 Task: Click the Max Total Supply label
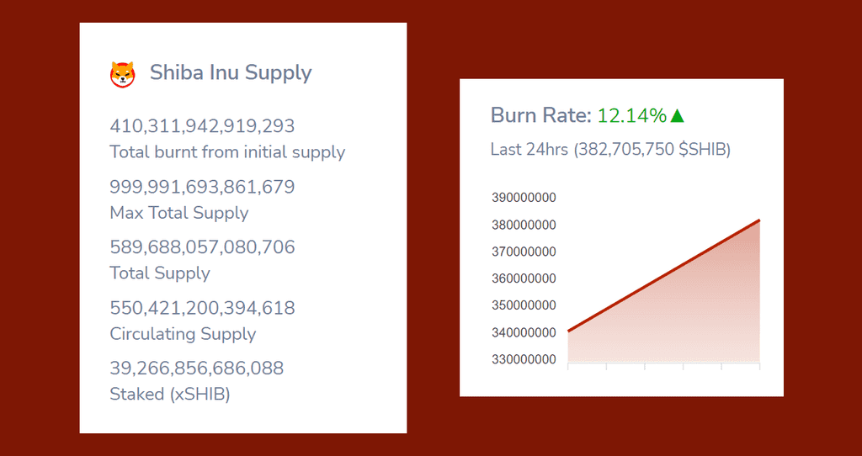coord(179,213)
